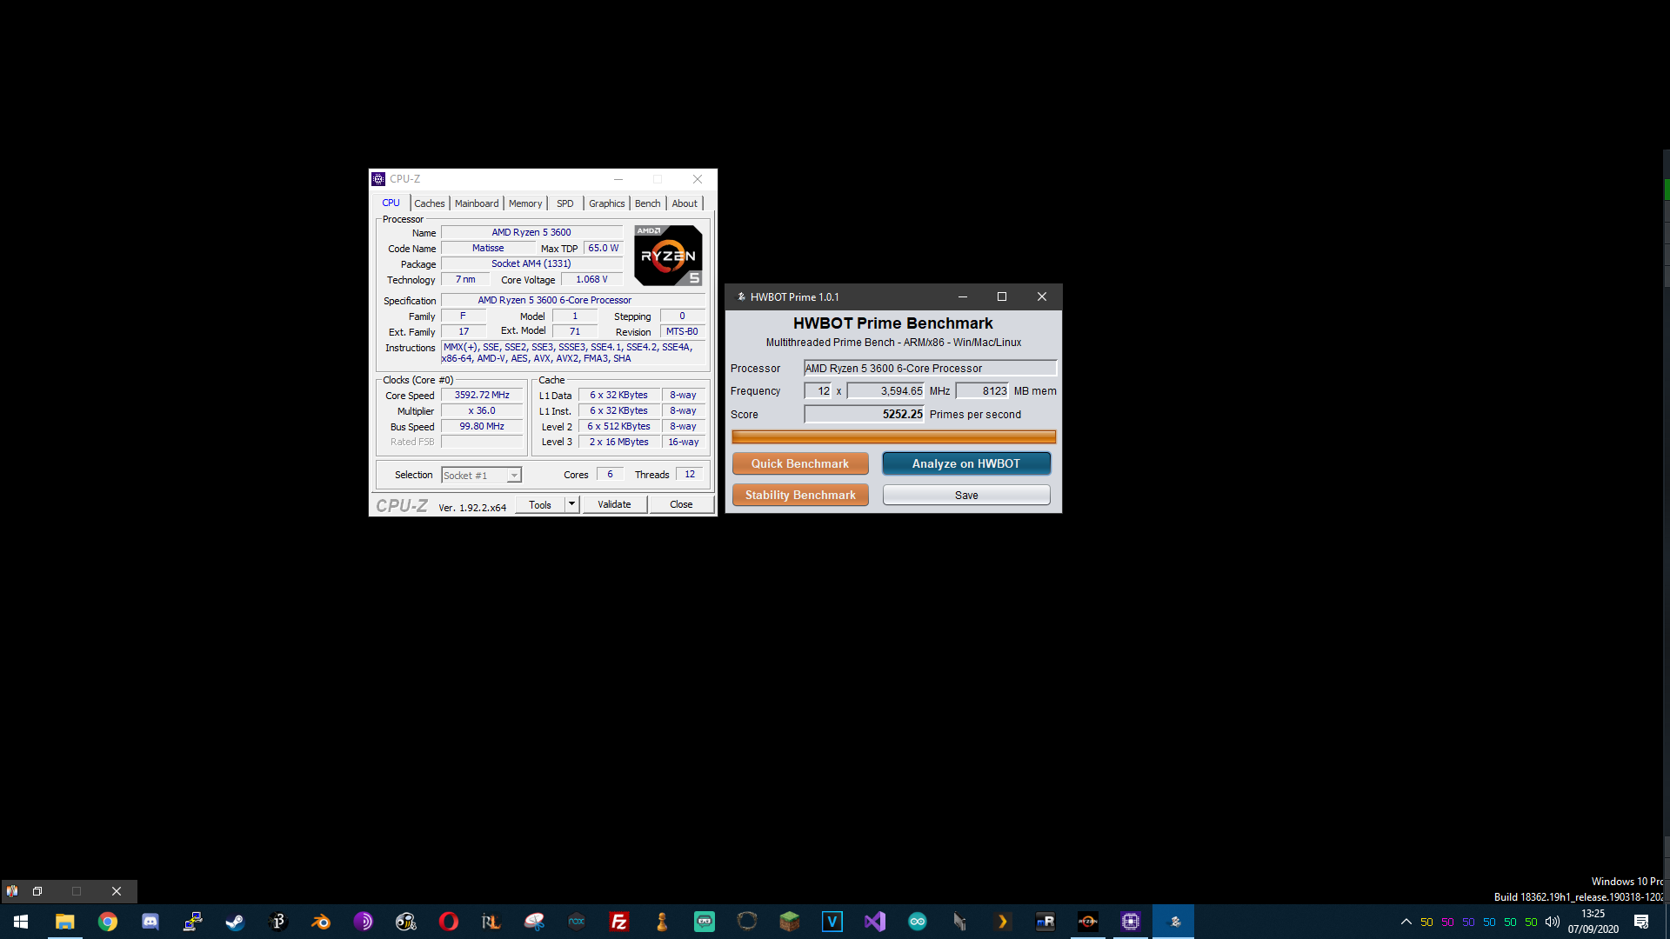Open File Explorer from the taskbar
1670x939 pixels.
click(64, 922)
